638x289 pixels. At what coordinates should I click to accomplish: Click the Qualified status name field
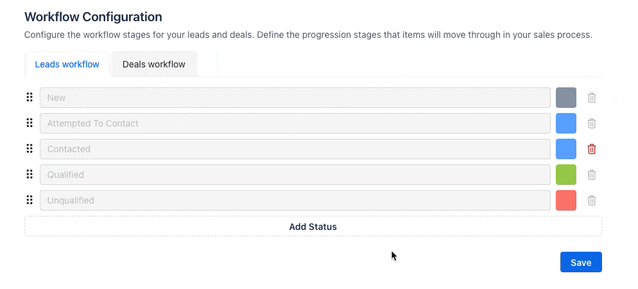pyautogui.click(x=295, y=175)
